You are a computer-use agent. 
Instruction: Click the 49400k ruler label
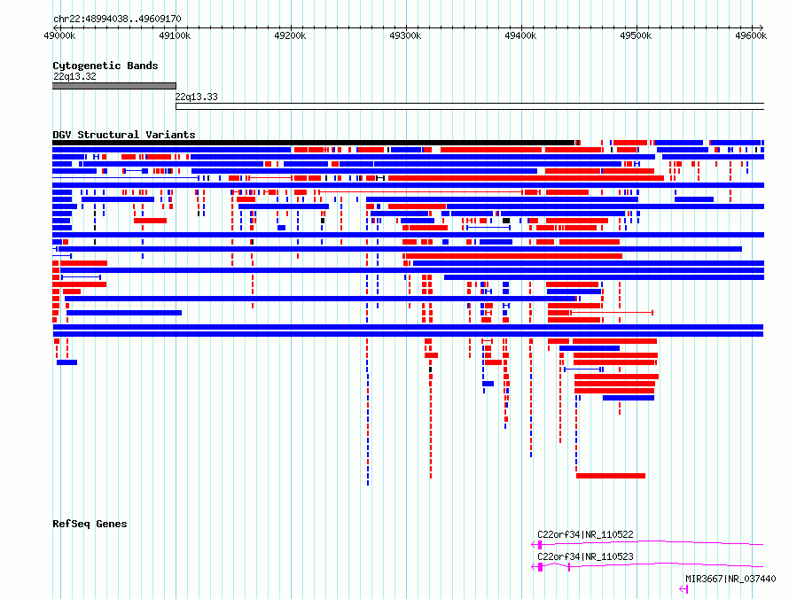[x=520, y=35]
